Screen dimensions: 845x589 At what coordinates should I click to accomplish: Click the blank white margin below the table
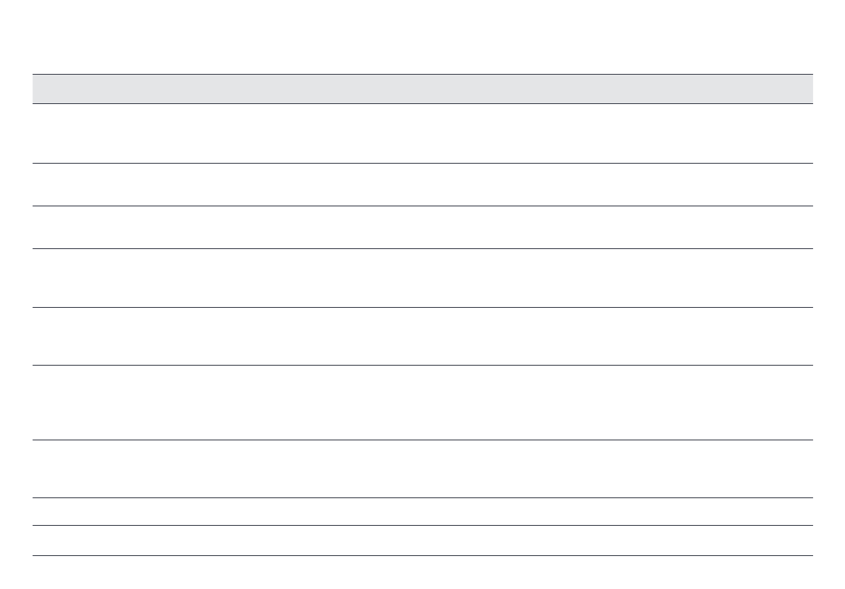pyautogui.click(x=422, y=573)
